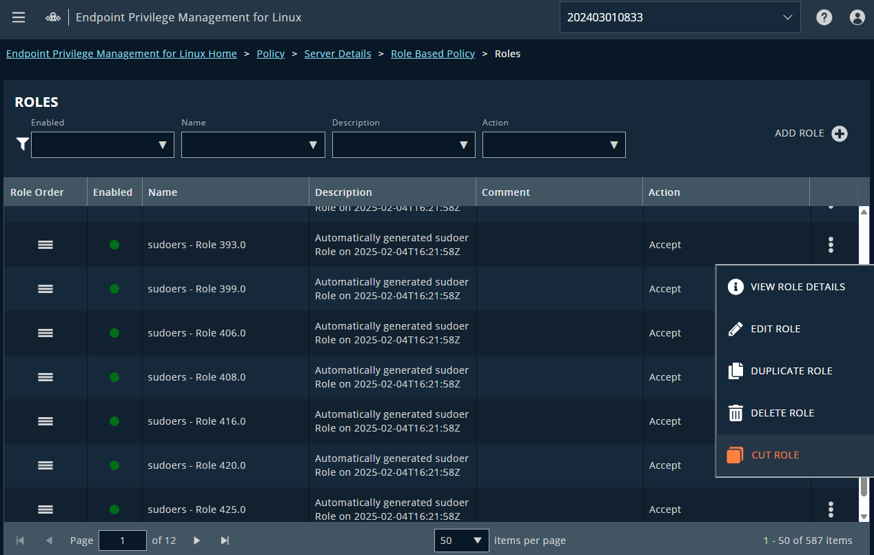Click enabled green dot for Role 399.0

click(114, 289)
